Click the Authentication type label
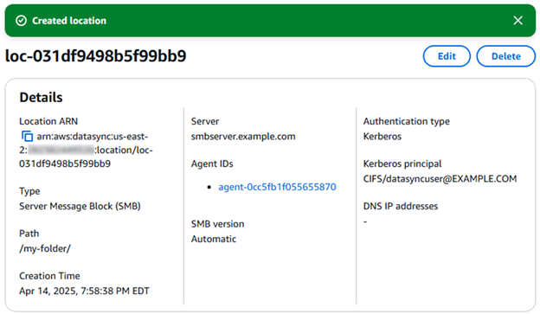 click(x=407, y=121)
